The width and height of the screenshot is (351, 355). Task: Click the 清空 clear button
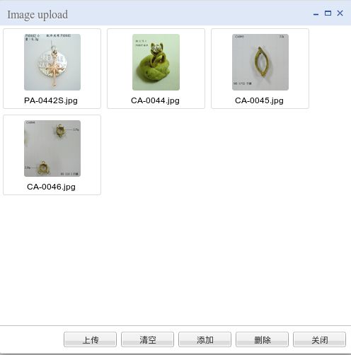click(147, 339)
